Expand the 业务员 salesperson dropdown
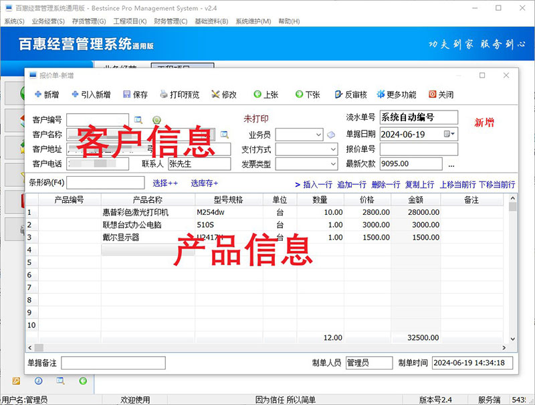The width and height of the screenshot is (535, 405). coord(318,135)
